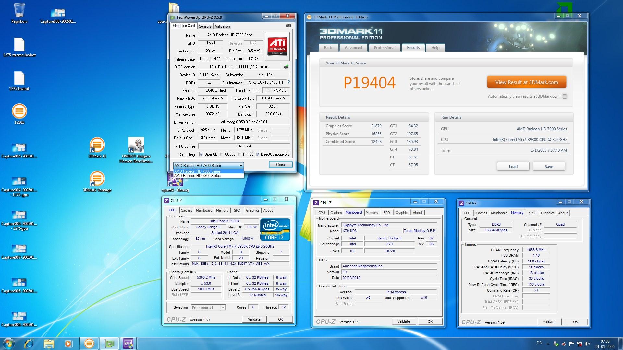Click the Graphics Score 21879 value

(x=376, y=126)
